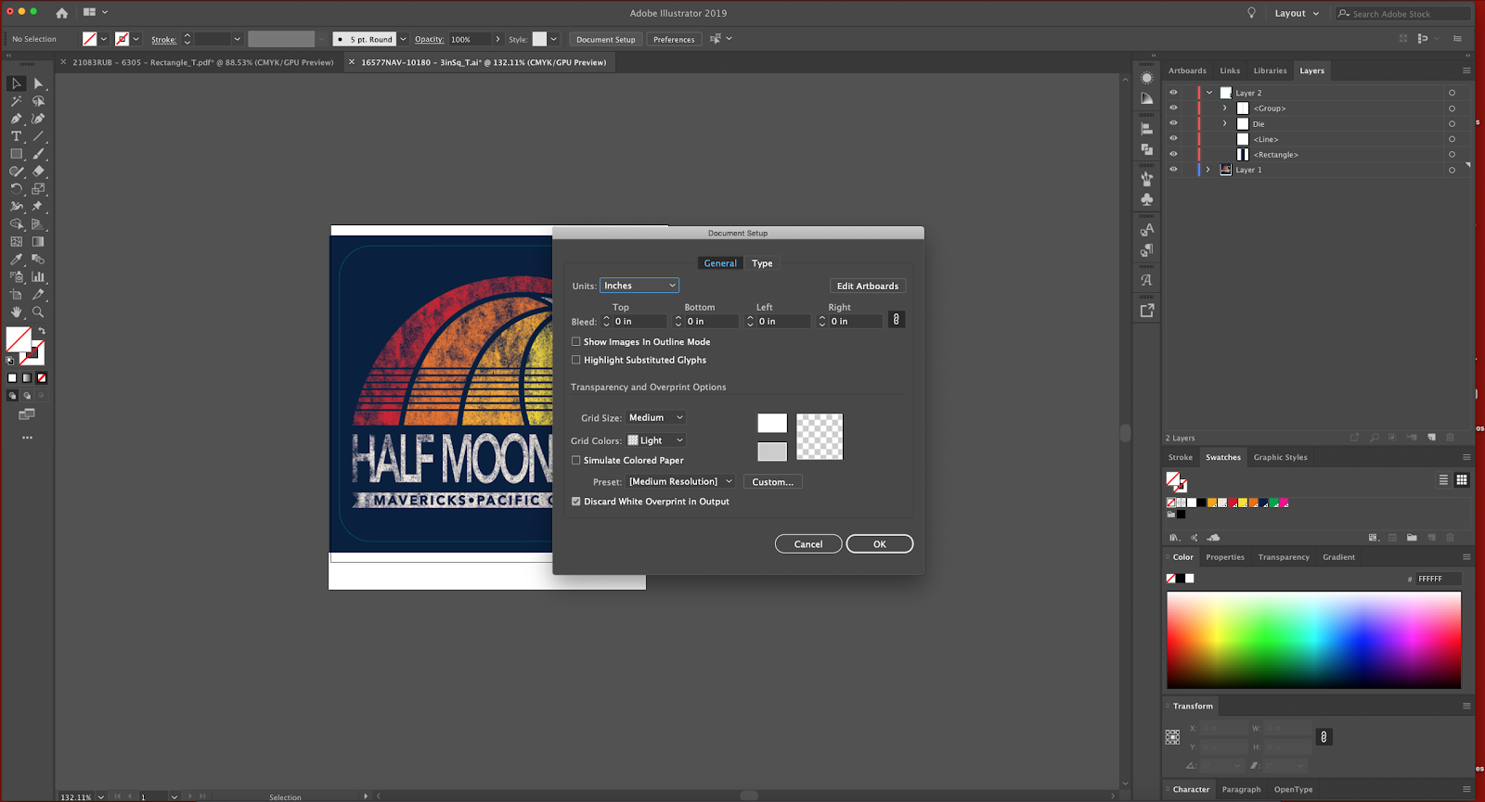Toggle visibility of the Die sublayer
Image resolution: width=1485 pixels, height=802 pixels.
point(1173,123)
